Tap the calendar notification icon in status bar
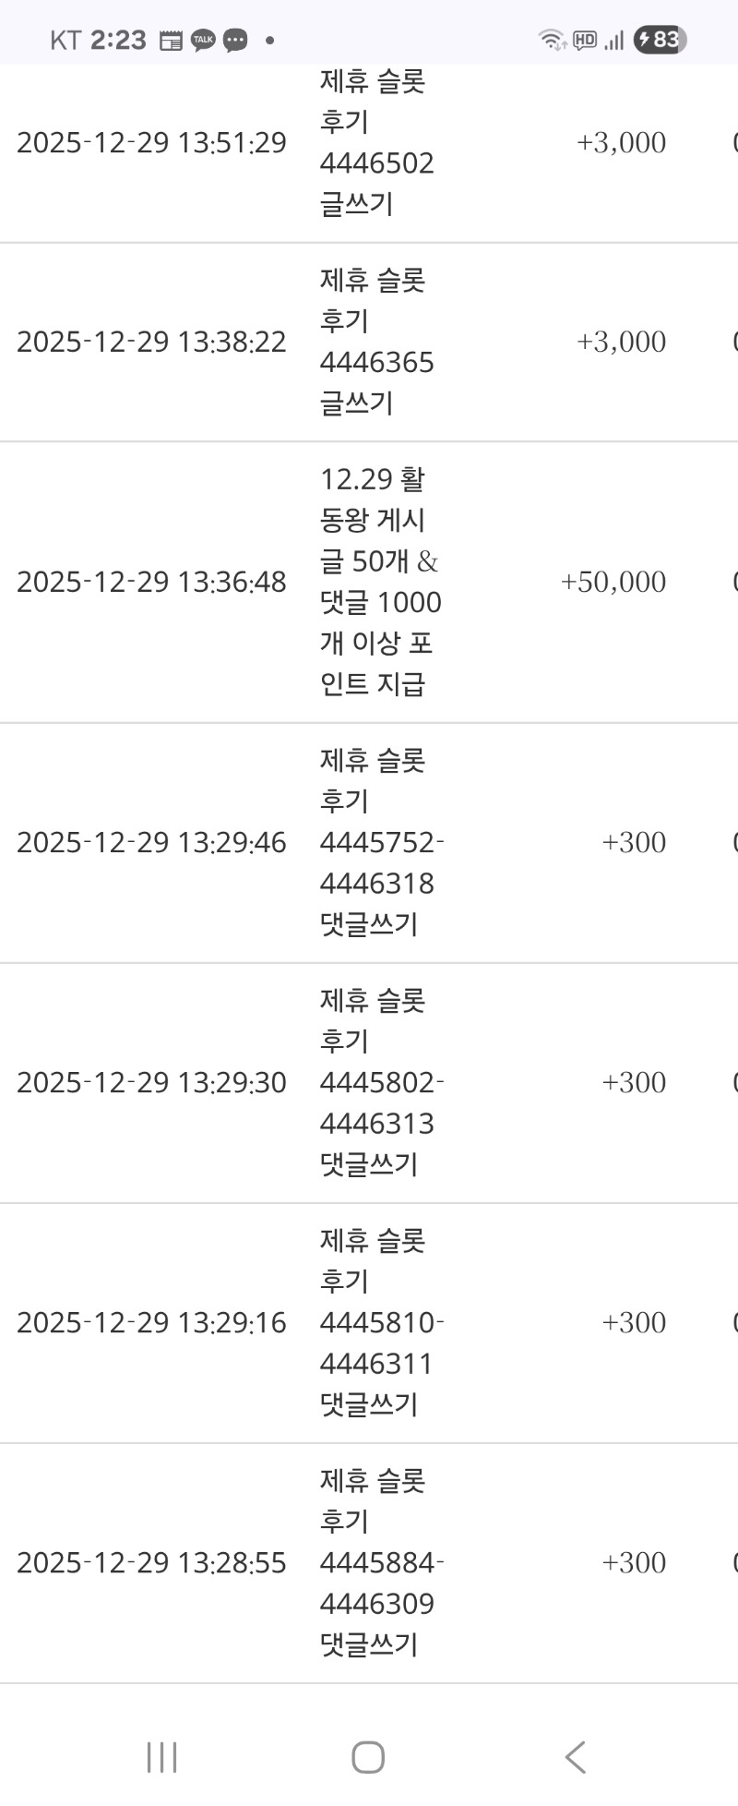 pos(171,40)
